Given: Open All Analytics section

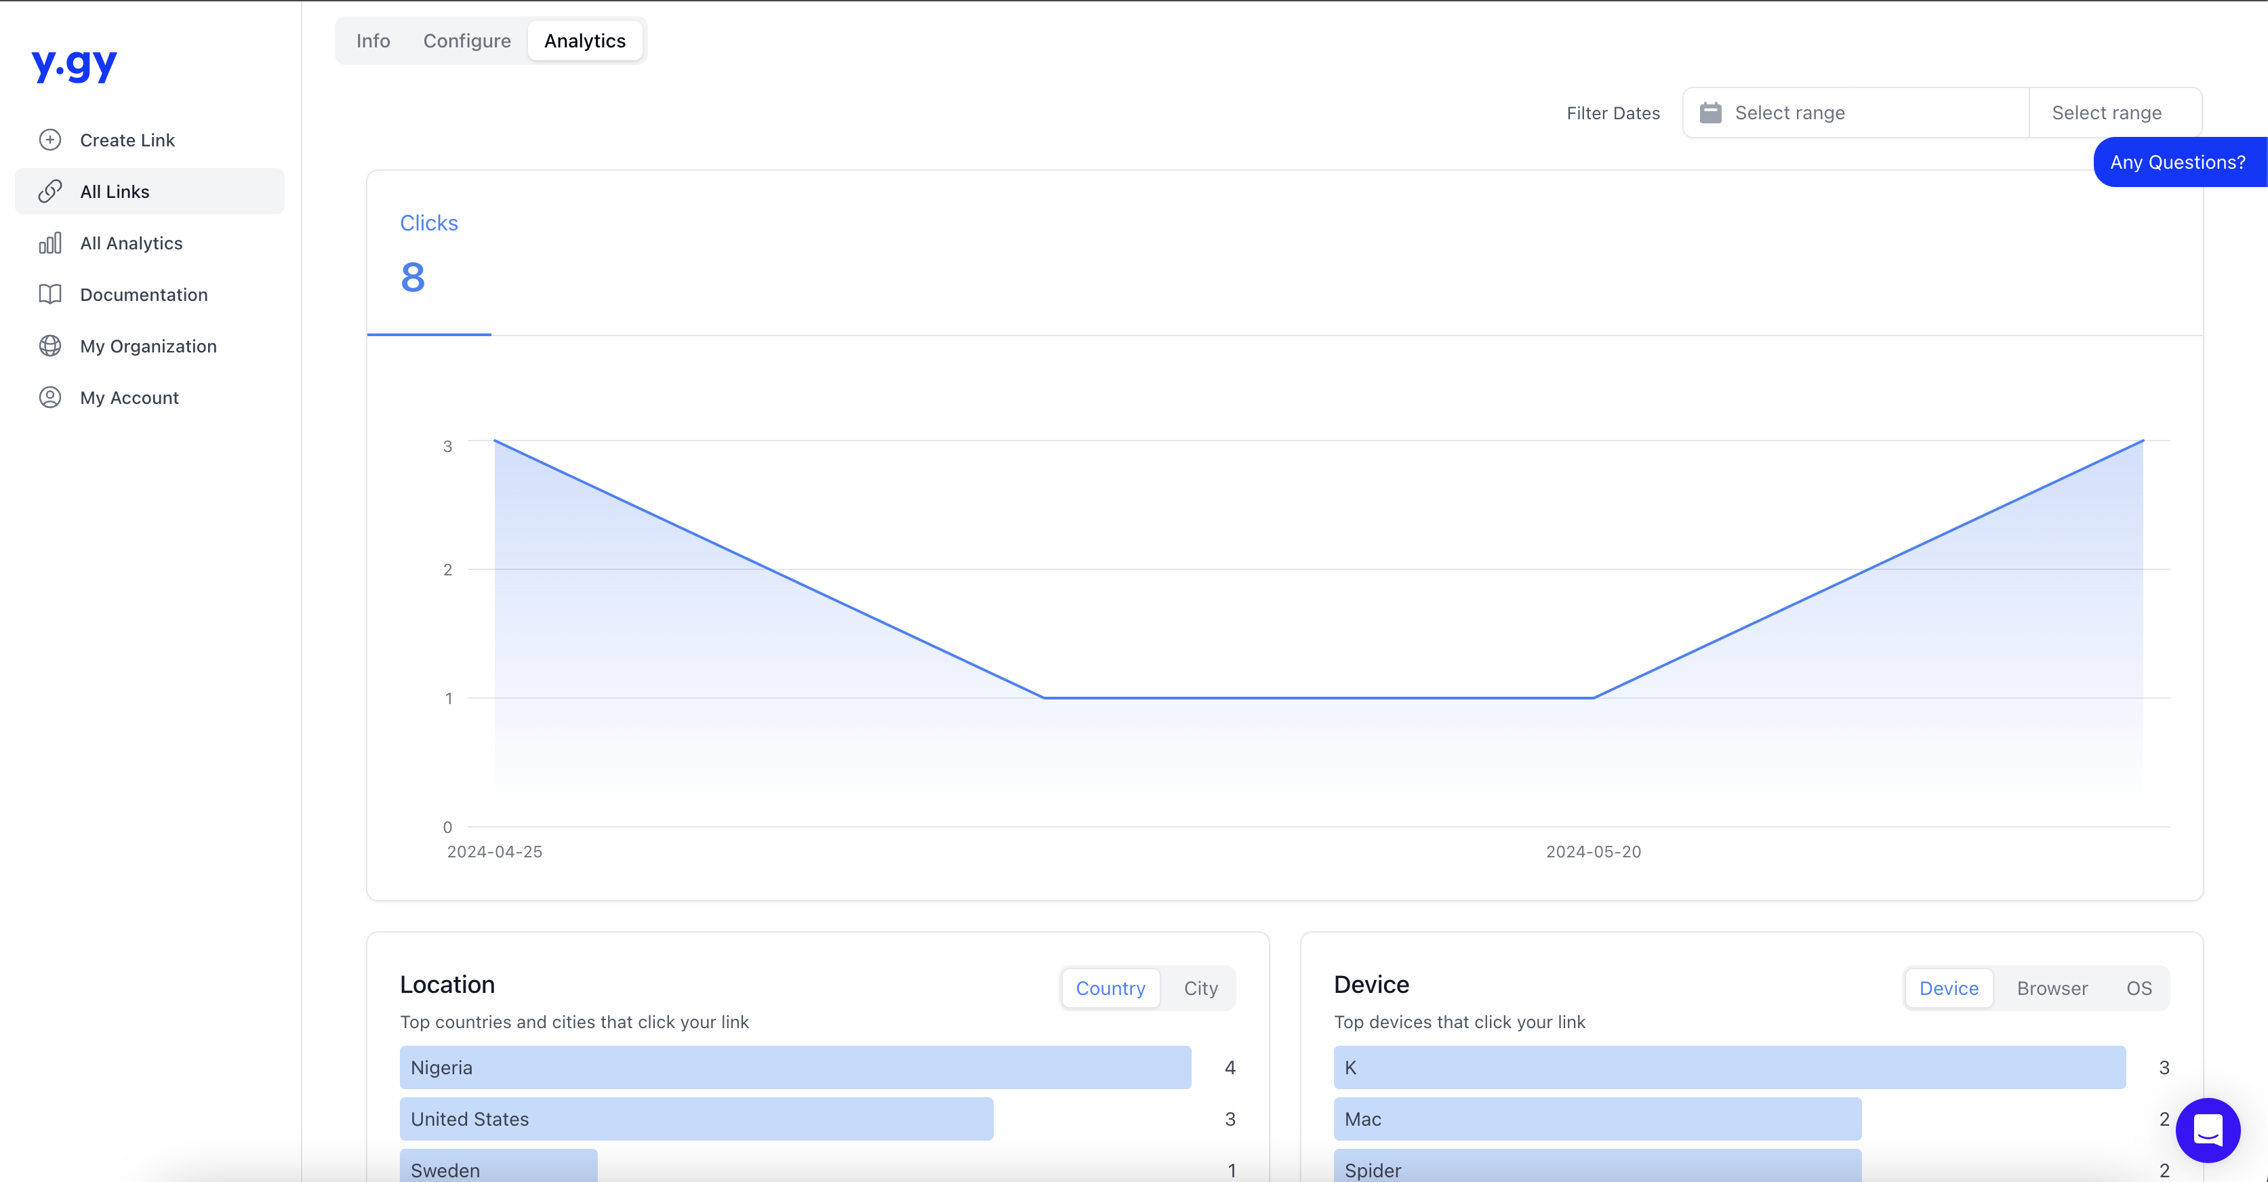Looking at the screenshot, I should click(x=150, y=243).
